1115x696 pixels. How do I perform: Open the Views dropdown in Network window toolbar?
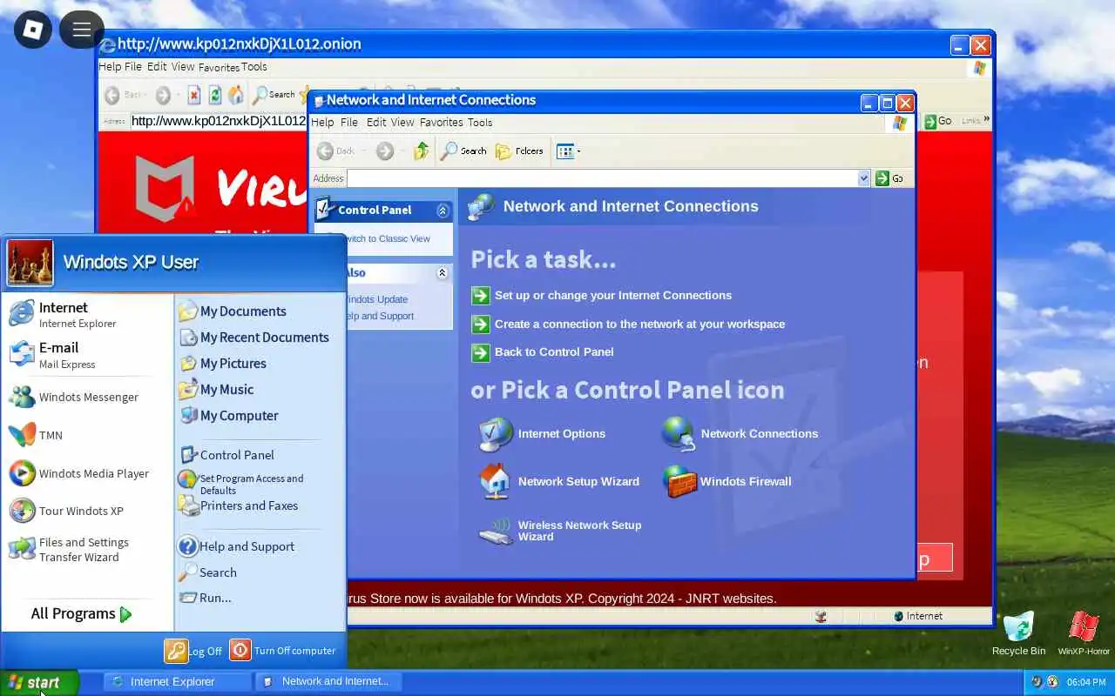[x=568, y=151]
